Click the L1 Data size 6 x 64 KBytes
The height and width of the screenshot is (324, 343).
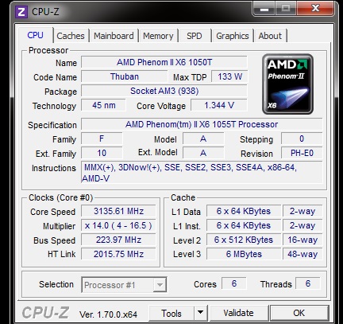tap(244, 211)
